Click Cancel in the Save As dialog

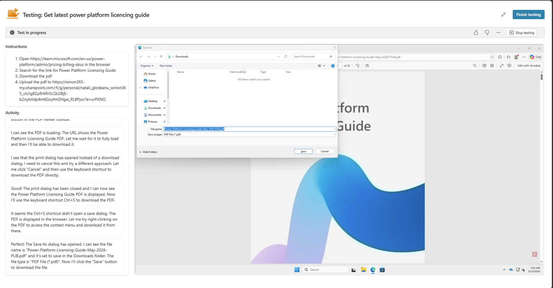coord(325,151)
